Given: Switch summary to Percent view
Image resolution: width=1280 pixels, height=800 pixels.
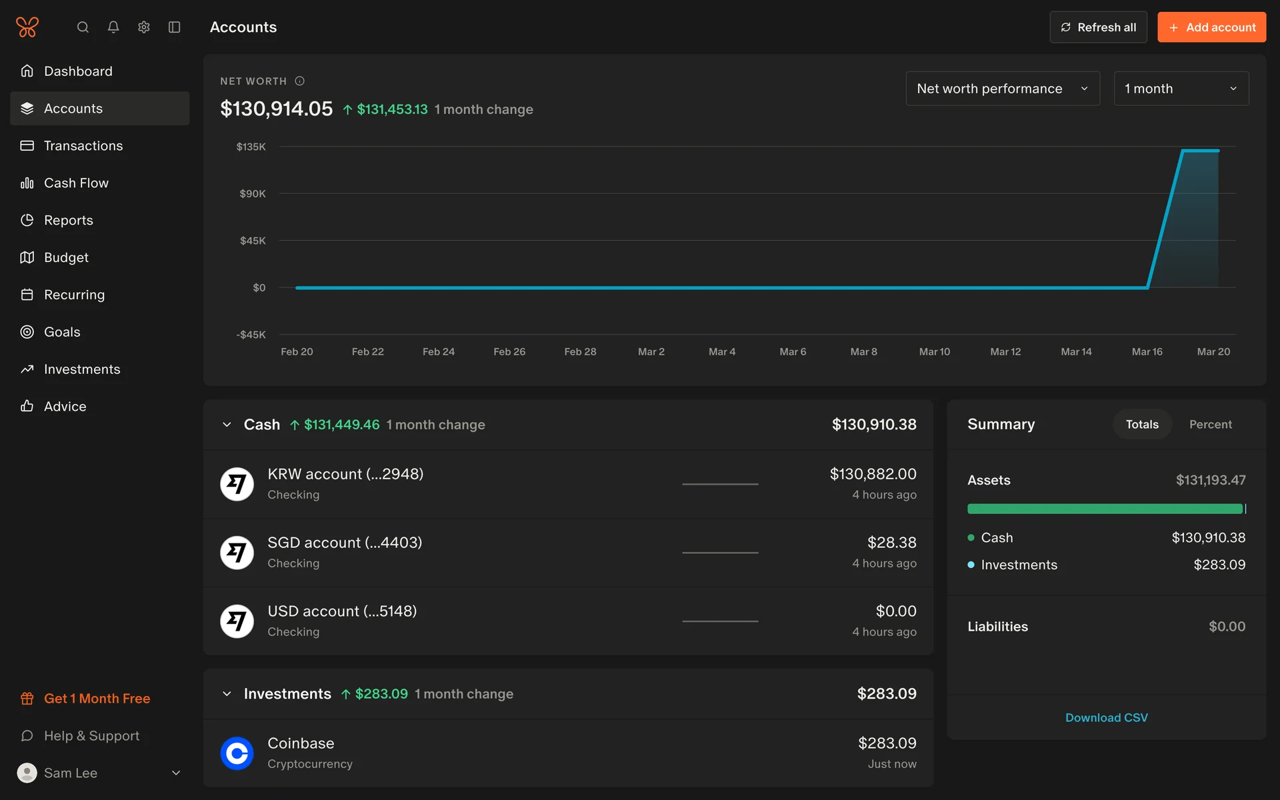Looking at the screenshot, I should (x=1210, y=425).
